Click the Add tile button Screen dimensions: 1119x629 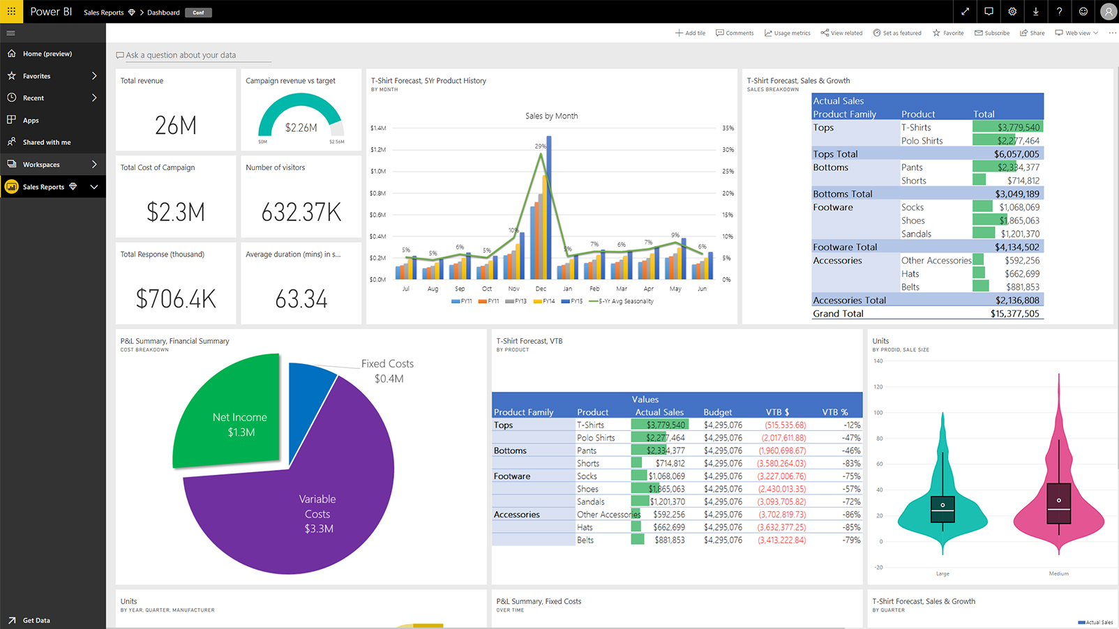pyautogui.click(x=690, y=33)
